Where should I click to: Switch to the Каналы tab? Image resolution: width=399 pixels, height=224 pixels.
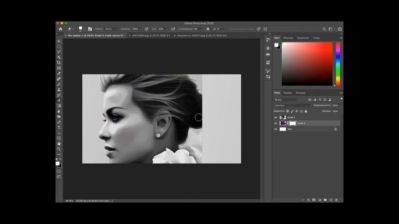point(287,93)
